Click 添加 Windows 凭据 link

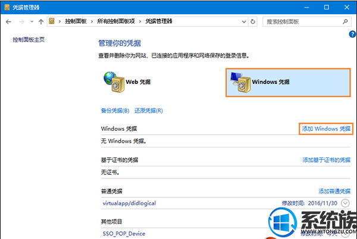(326, 128)
